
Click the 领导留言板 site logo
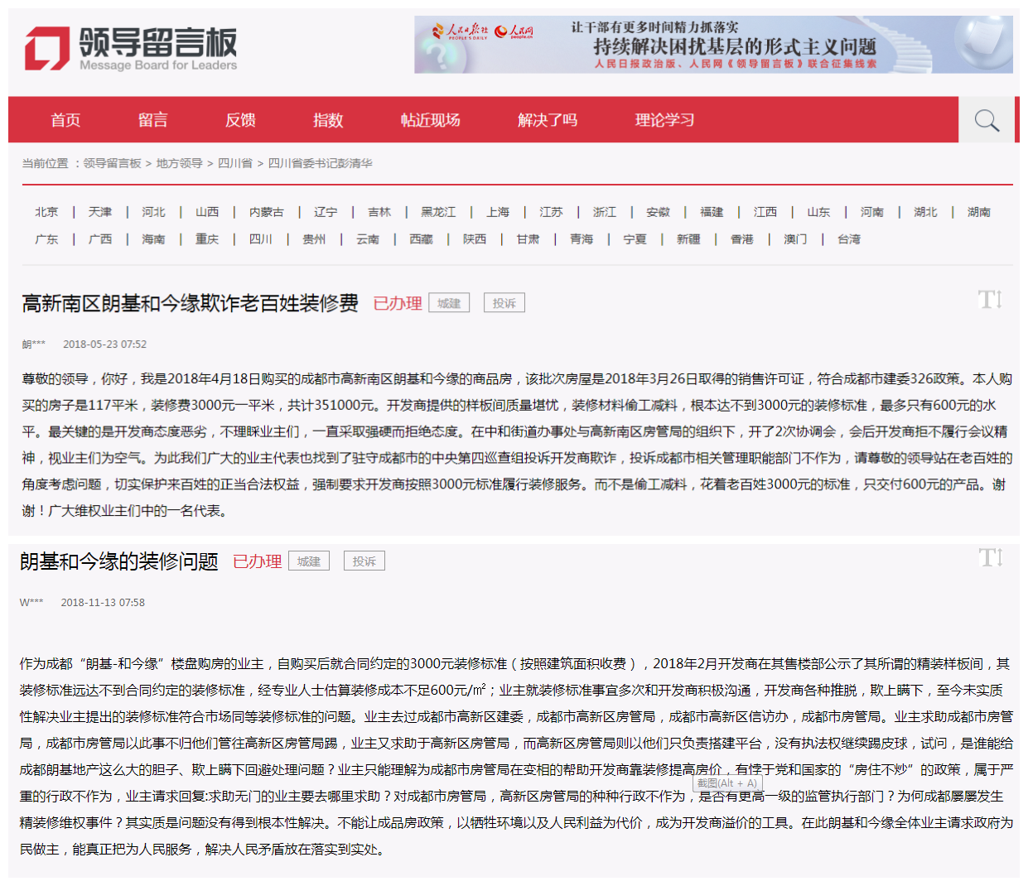point(131,48)
